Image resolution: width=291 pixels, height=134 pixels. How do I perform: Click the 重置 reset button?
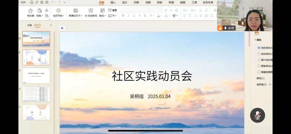113,10
